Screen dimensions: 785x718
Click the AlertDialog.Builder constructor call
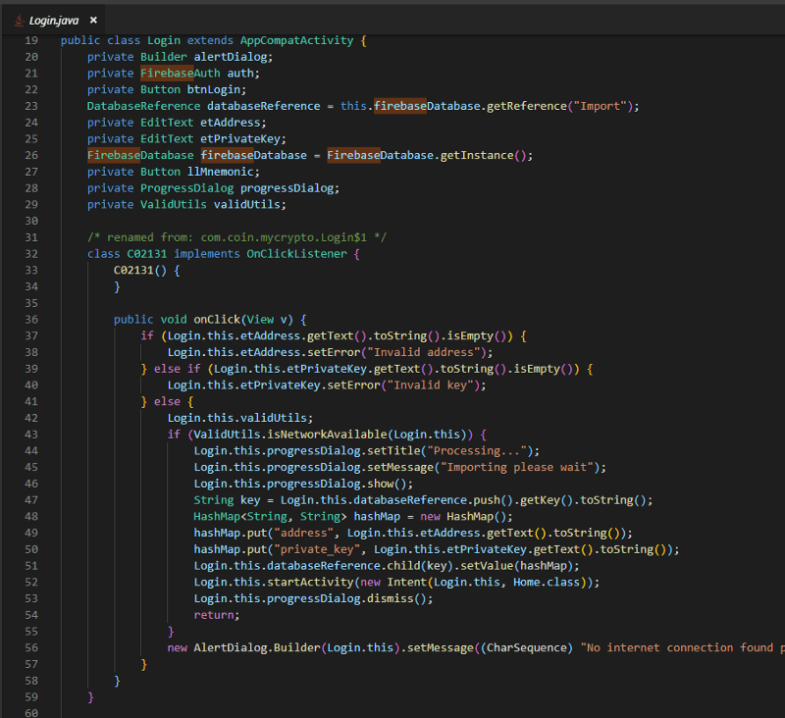point(257,648)
